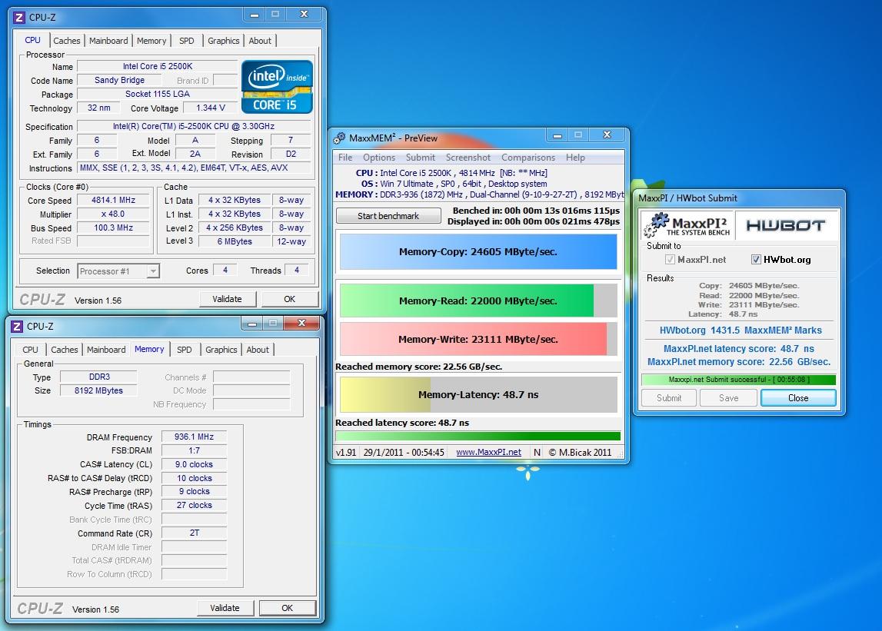The image size is (882, 631).
Task: Click the Start benchmark button
Action: (388, 216)
